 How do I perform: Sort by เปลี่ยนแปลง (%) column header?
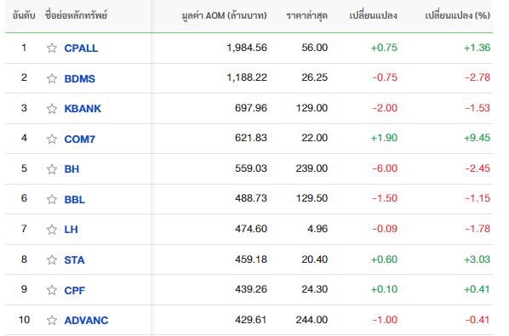tap(457, 15)
